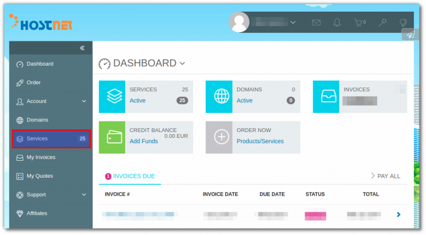Click the TOTAL column header

click(371, 194)
